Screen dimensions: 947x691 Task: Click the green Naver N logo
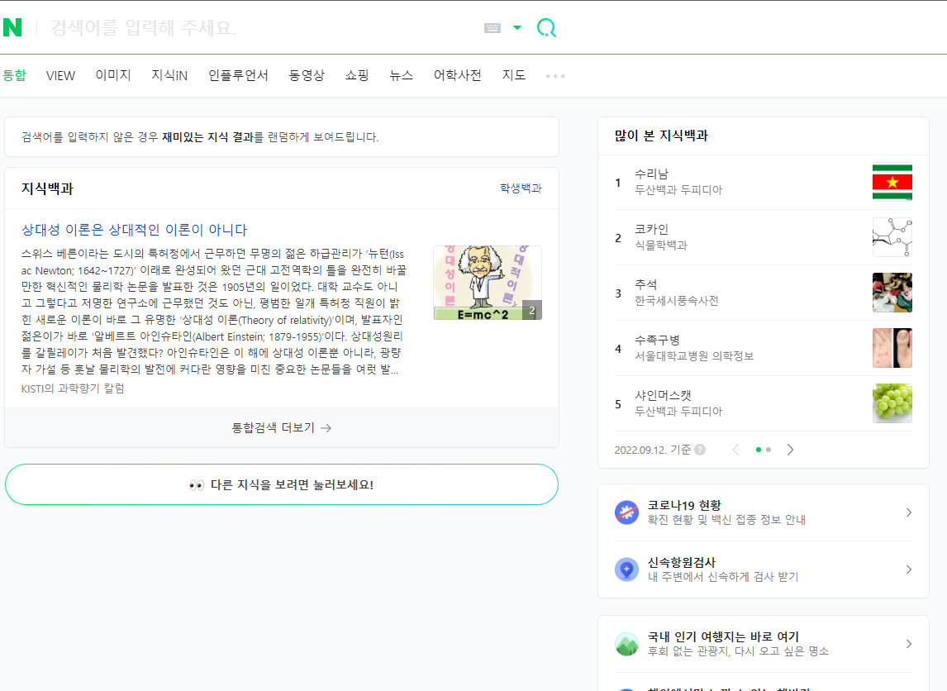coord(12,27)
